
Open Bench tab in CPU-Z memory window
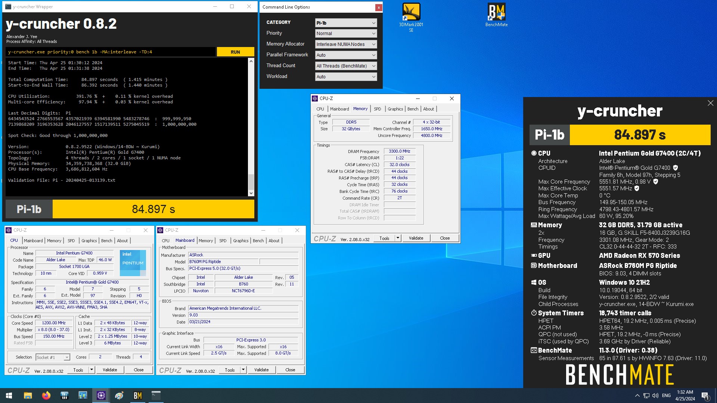[x=413, y=109]
